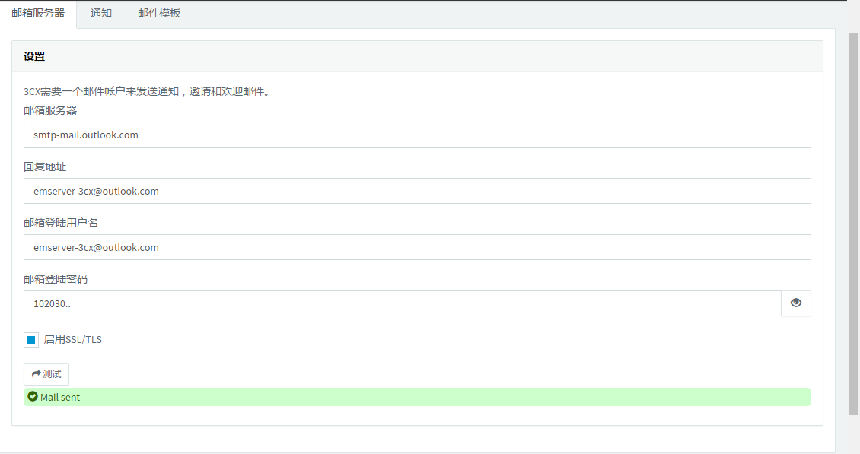Click the mail server field smtp-mail.outlook.com
Screen dimensions: 860x454
417,135
